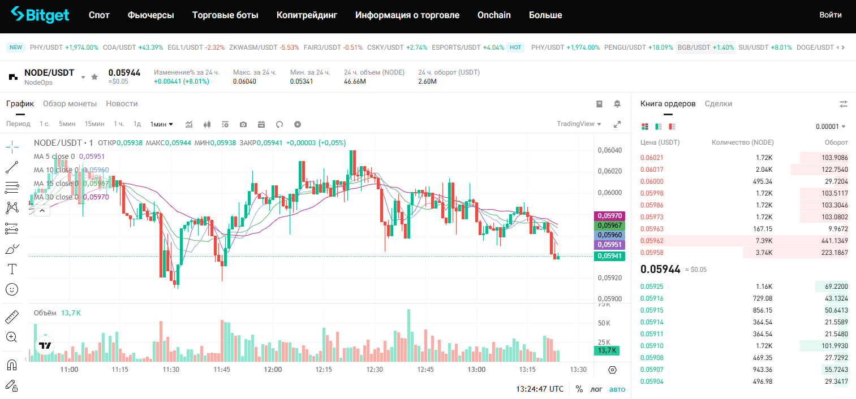This screenshot has width=856, height=399.
Task: Click the zoom-in magnifier on the chart sidebar
Action: 12,337
